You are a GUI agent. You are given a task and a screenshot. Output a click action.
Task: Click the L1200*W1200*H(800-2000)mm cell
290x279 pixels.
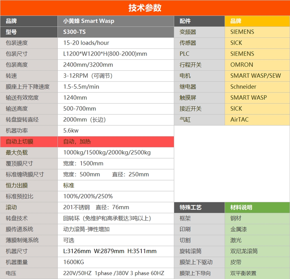click(x=116, y=54)
